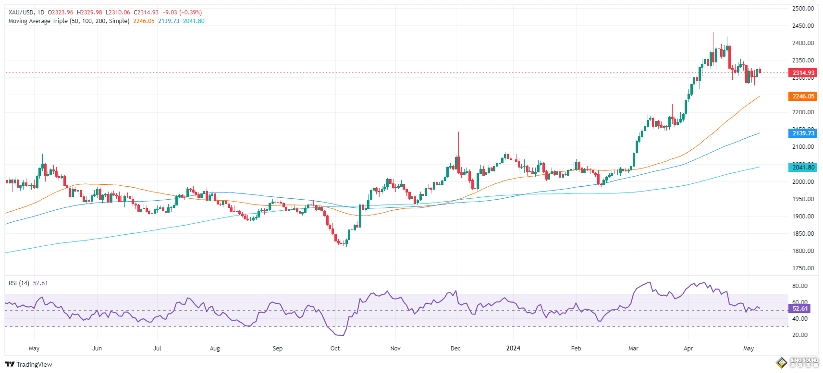The width and height of the screenshot is (823, 373).
Task: Click the TradingView logo icon
Action: coord(9,364)
